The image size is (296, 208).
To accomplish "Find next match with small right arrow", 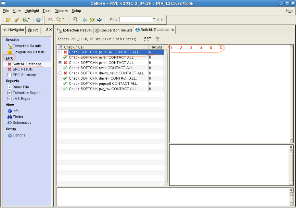I will 162,19.
